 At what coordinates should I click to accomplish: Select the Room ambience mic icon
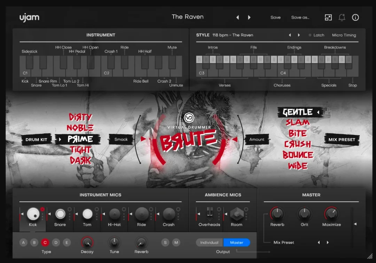pos(237,214)
